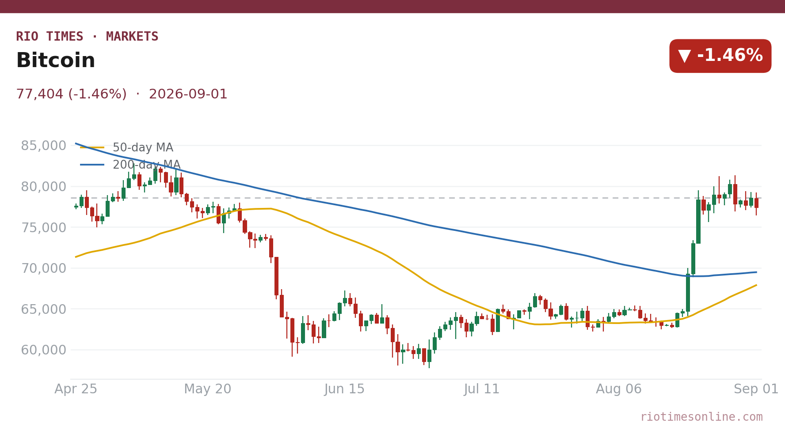Screen dimensions: 785x441
Task: Click the 75,000 y-axis label
Action: (x=43, y=228)
